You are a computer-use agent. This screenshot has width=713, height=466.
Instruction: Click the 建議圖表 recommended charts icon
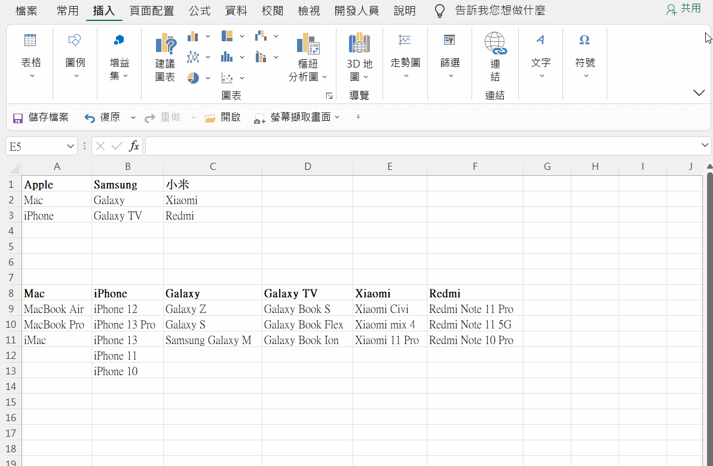click(x=166, y=44)
